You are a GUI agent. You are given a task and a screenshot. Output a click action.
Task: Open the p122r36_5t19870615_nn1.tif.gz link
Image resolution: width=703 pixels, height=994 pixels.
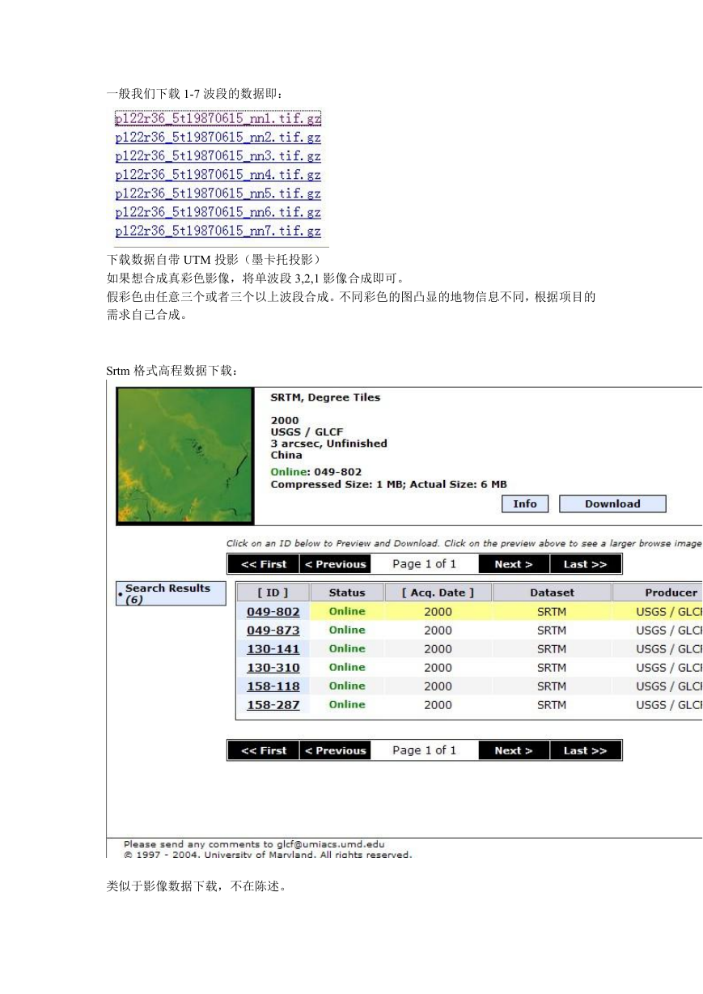click(x=218, y=118)
